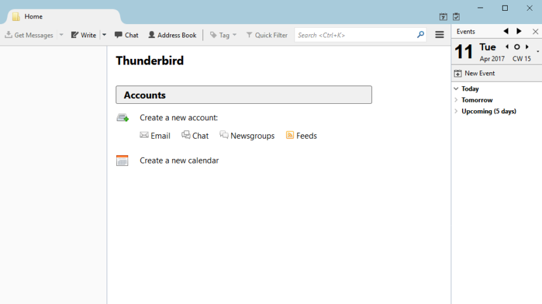542x304 pixels.
Task: Click the CW 15 calendar week label
Action: click(x=521, y=59)
